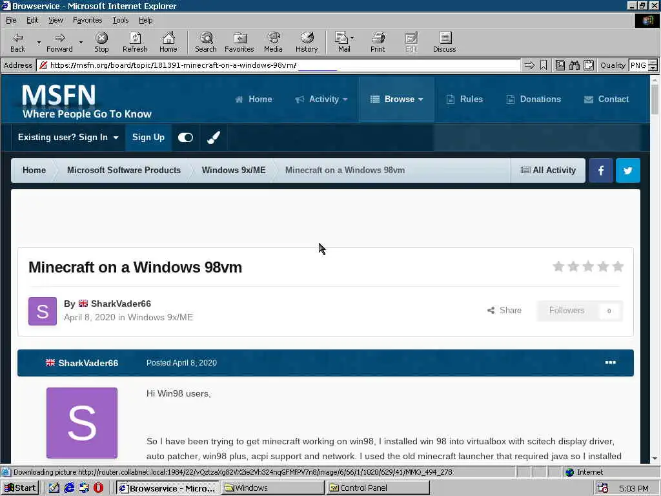Screen dimensions: 661x496
Task: Refresh the current page
Action: click(x=135, y=42)
